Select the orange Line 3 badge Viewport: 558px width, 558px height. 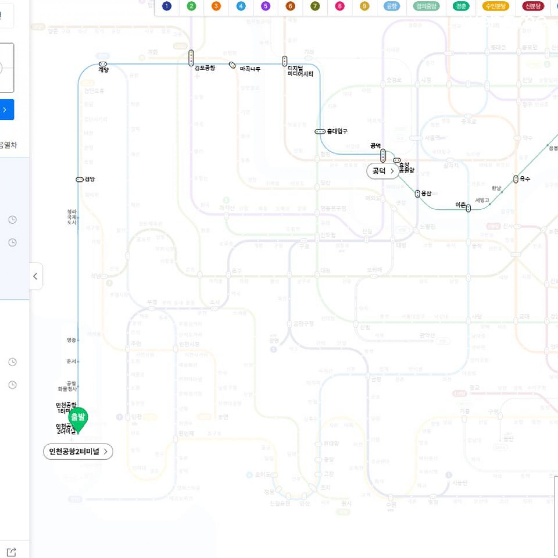tap(216, 6)
